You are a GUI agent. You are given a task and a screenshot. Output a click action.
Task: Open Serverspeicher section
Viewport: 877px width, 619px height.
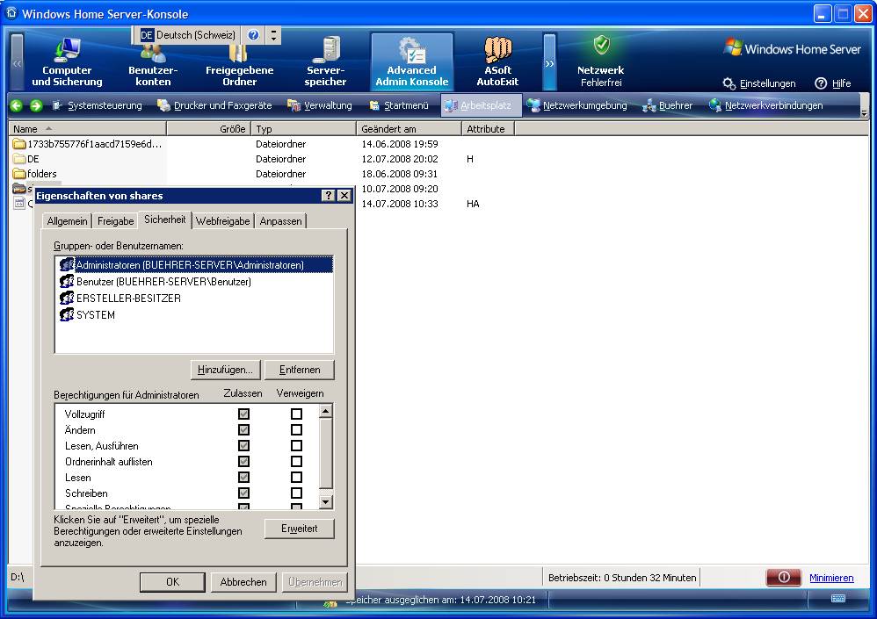tap(325, 62)
